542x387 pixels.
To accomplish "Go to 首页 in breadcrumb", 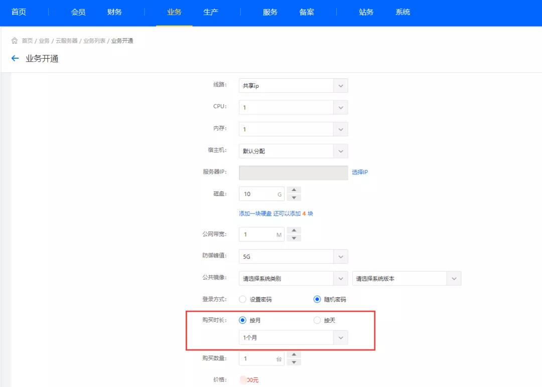I will pos(27,41).
